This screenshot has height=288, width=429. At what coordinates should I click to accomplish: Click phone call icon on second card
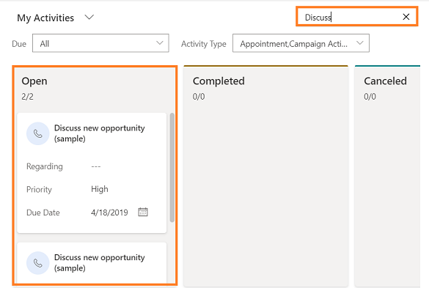37,263
